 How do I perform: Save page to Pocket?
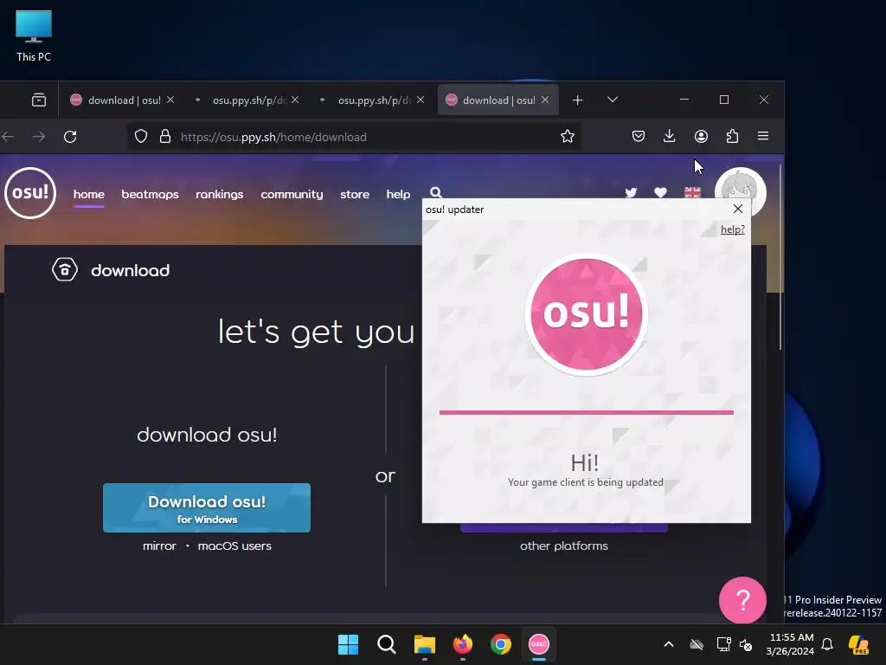coord(639,136)
